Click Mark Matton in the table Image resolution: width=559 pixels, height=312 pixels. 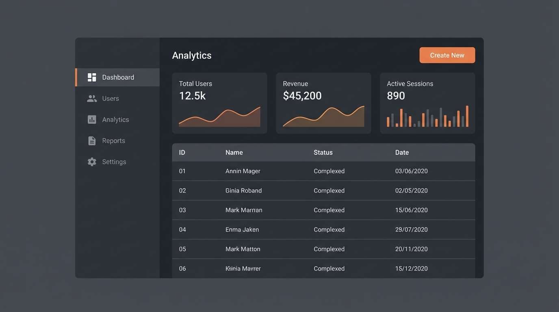[x=243, y=249]
